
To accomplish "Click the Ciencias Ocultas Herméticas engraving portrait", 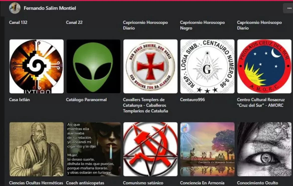I will (x=37, y=149).
